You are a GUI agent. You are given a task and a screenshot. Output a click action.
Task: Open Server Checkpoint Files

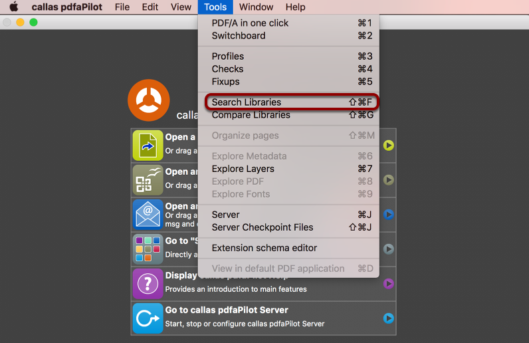pos(289,227)
